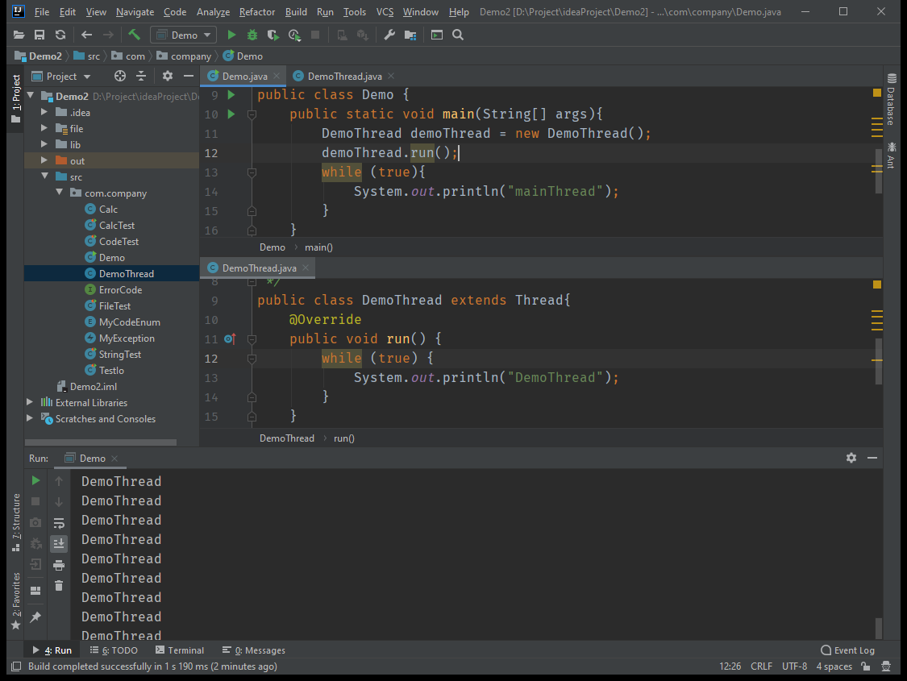Open the Demo run configuration dropdown
This screenshot has height=681, width=907.
coord(183,35)
